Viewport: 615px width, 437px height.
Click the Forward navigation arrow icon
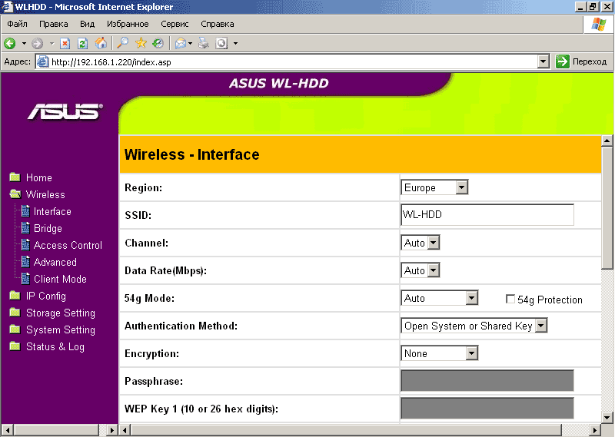pos(37,43)
